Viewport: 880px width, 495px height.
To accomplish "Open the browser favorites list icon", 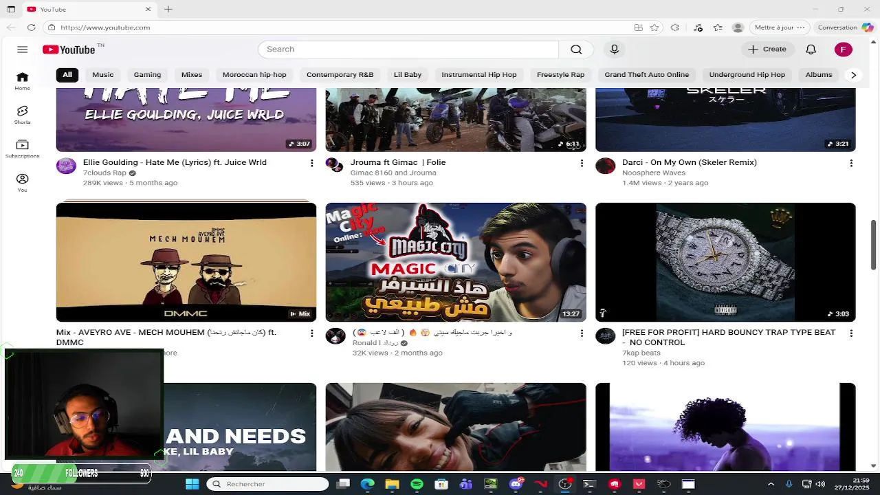I will coord(718,27).
